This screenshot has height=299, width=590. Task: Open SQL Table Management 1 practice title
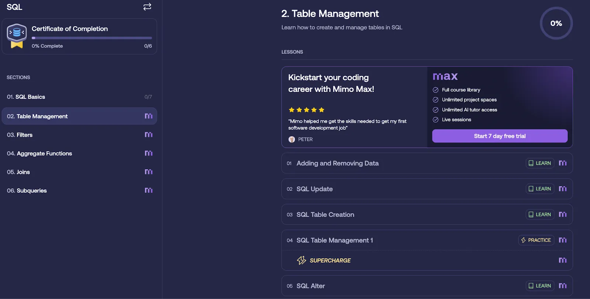(x=335, y=241)
